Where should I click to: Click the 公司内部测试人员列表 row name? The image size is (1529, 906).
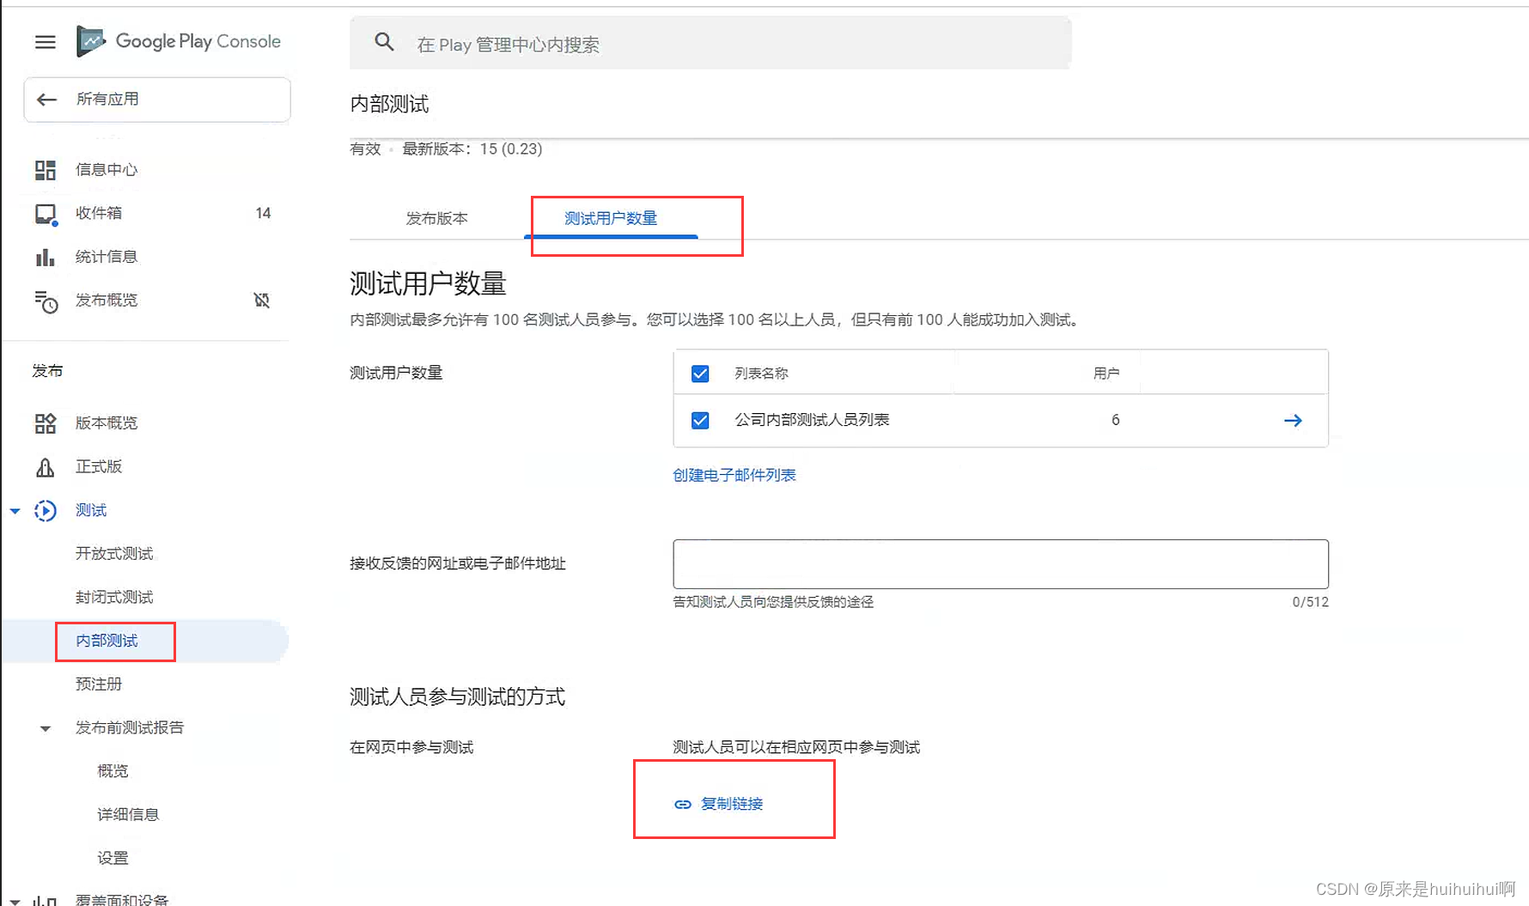[x=812, y=420]
